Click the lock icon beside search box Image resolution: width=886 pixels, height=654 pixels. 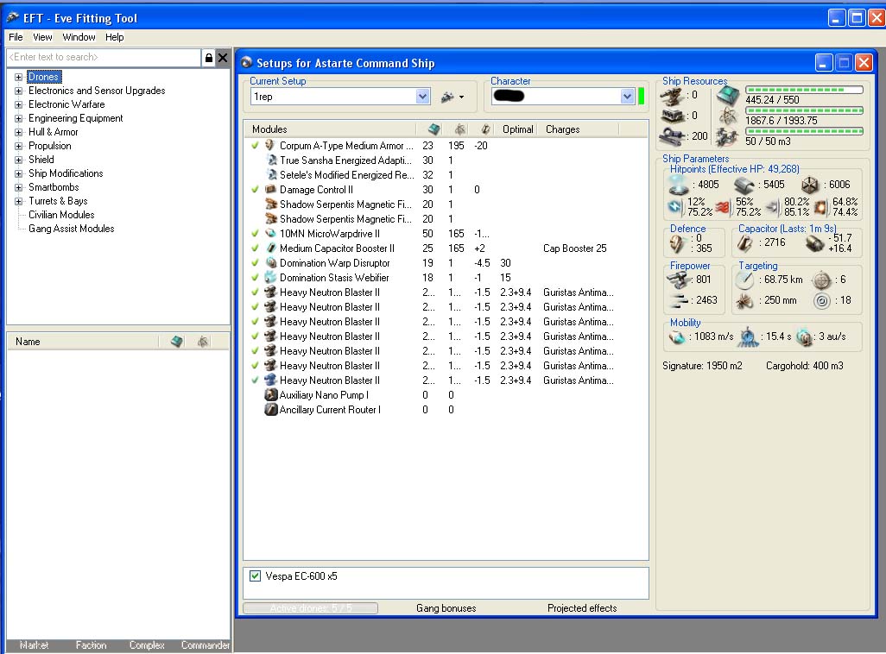pos(208,58)
